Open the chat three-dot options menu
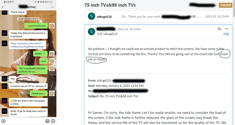Image resolution: width=235 pixels, height=125 pixels. click(52, 7)
